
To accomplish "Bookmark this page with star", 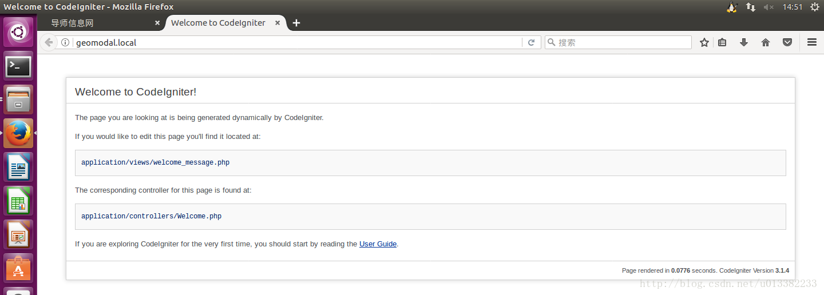I will click(x=704, y=42).
